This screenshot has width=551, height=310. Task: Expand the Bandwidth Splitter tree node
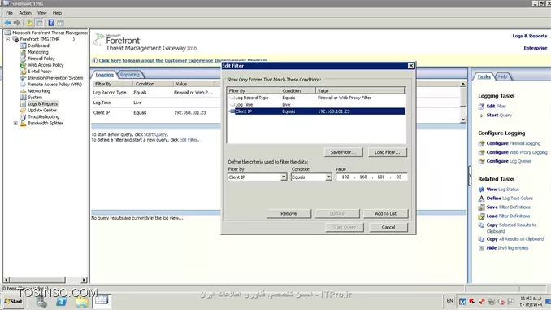coord(15,123)
